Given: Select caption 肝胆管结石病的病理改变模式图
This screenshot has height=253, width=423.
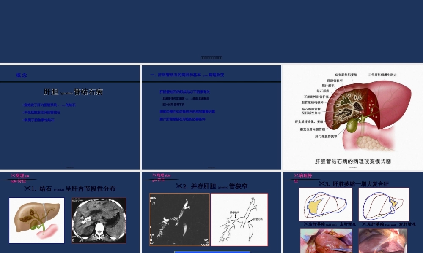Looking at the screenshot, I should (353, 161).
